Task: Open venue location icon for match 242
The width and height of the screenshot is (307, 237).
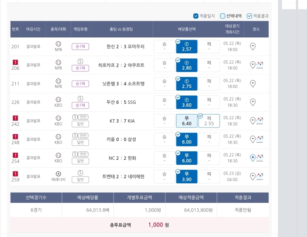Action: tap(253, 121)
